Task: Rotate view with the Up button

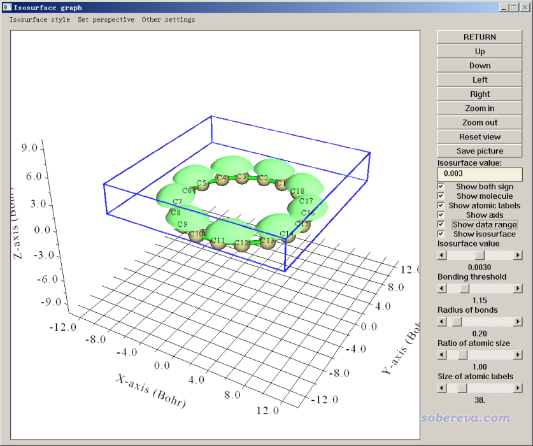Action: pos(480,52)
